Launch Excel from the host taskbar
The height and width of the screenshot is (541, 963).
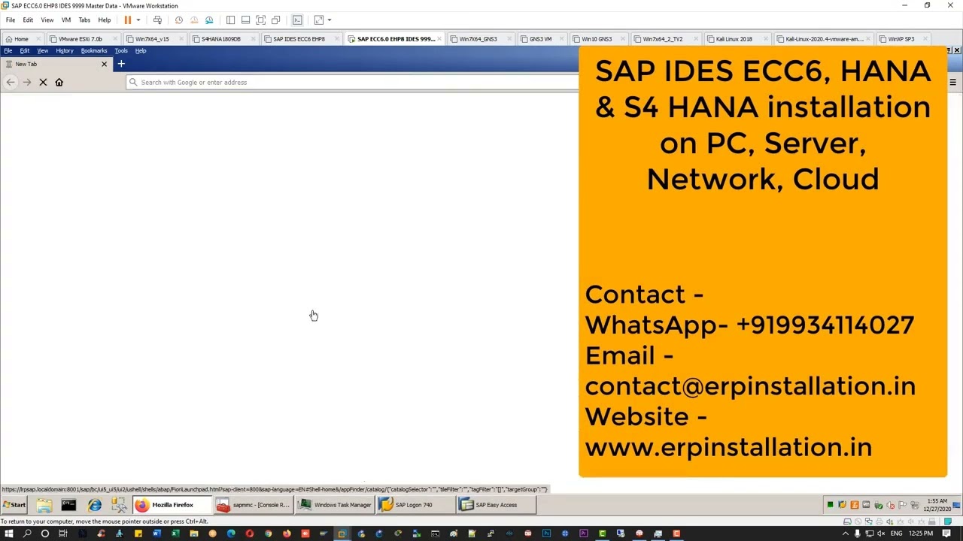pos(175,533)
